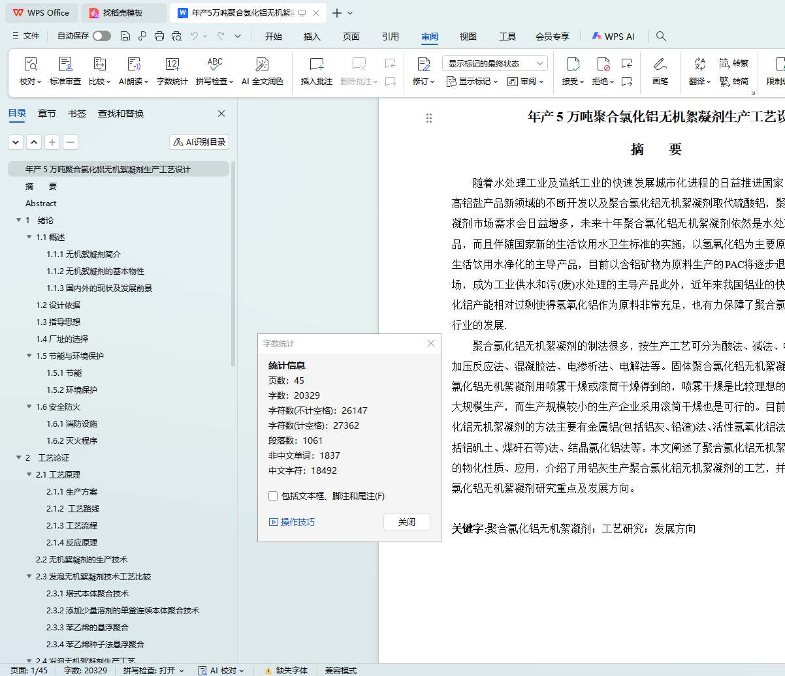Open the 标准审查 standards review tool
This screenshot has width=785, height=676.
[x=65, y=65]
